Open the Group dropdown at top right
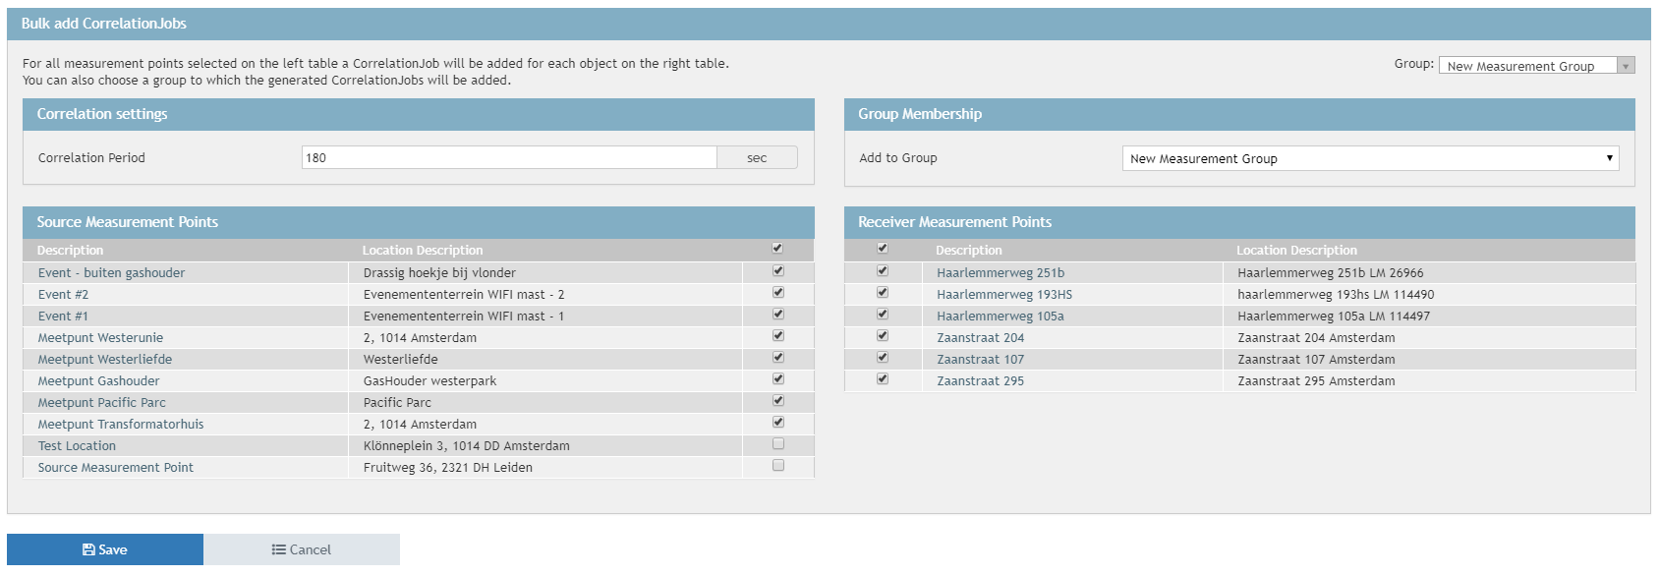This screenshot has width=1659, height=576. pos(1535,66)
